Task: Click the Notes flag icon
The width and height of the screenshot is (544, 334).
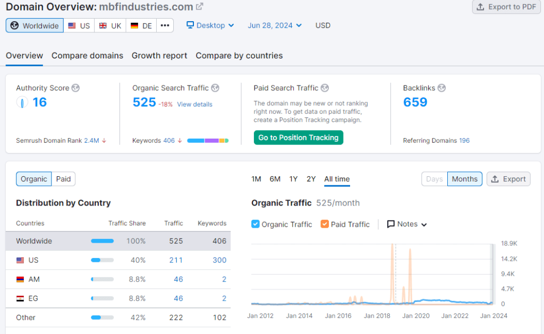Action: click(391, 224)
